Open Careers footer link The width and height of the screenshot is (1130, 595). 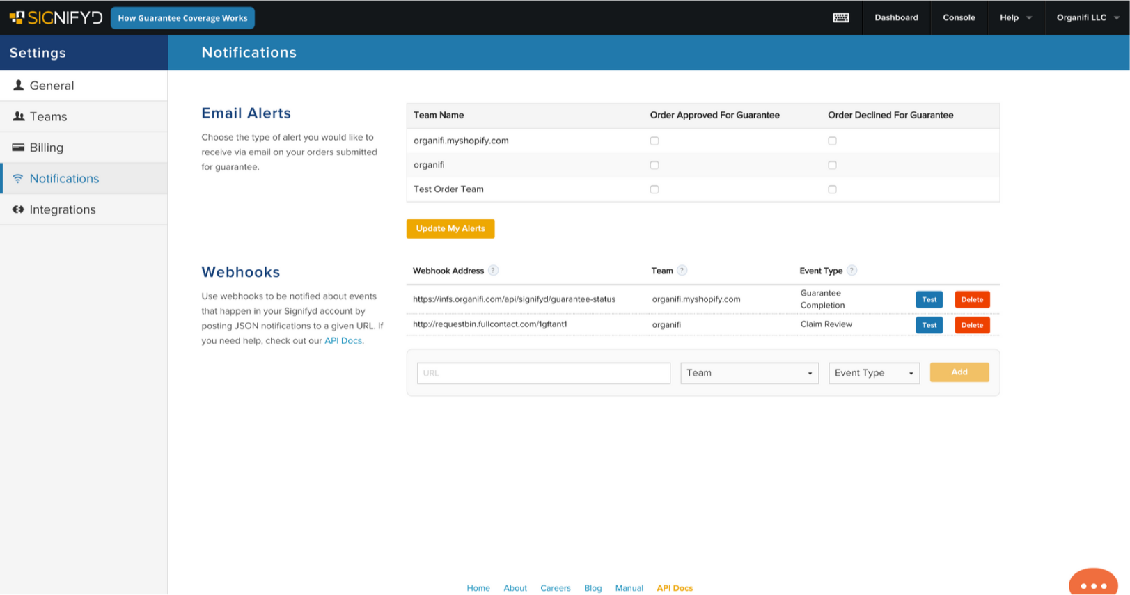pos(556,588)
